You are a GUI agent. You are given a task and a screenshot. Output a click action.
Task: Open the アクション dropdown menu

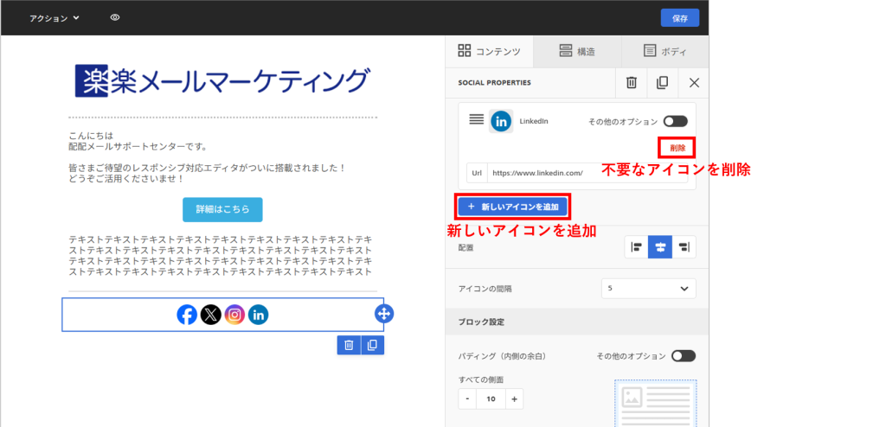tap(55, 18)
